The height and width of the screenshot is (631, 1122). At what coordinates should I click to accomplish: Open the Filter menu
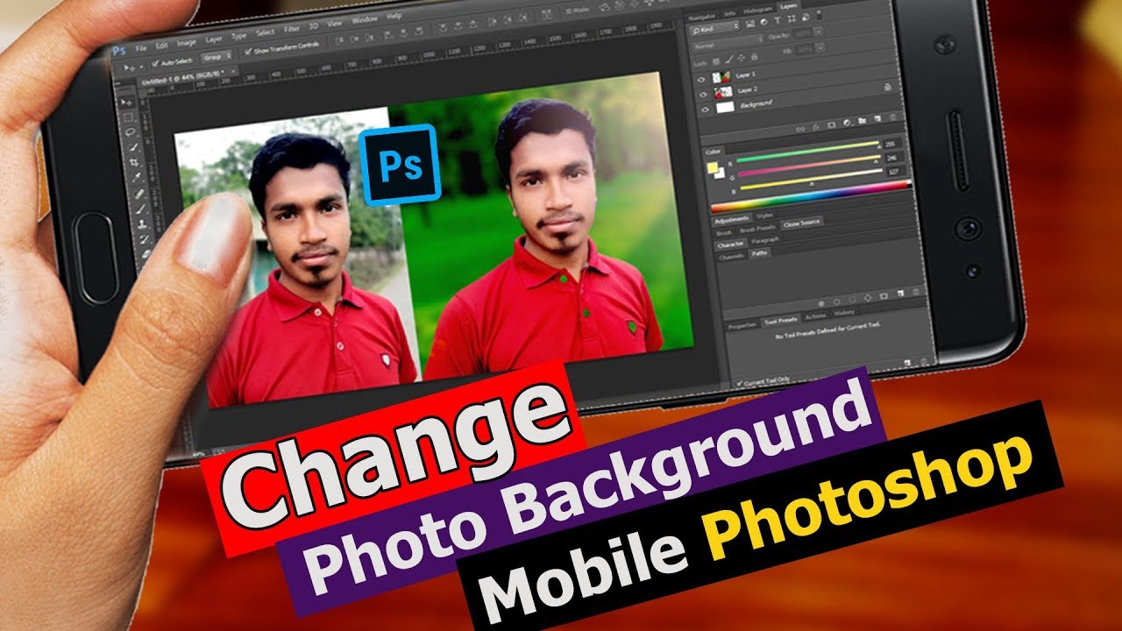pyautogui.click(x=292, y=30)
